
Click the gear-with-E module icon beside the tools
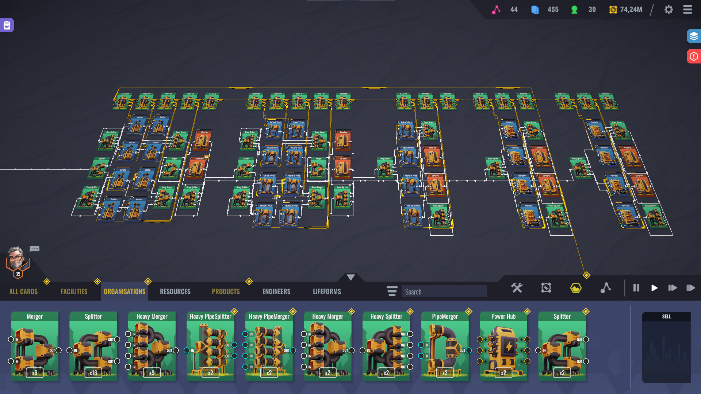pyautogui.click(x=545, y=288)
